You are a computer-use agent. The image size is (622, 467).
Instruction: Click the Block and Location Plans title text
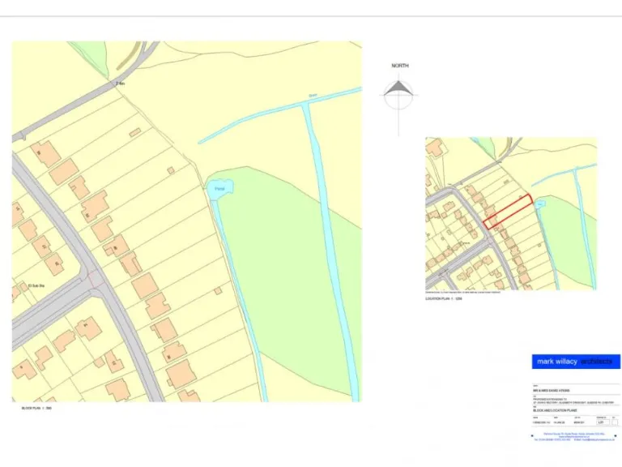point(556,411)
